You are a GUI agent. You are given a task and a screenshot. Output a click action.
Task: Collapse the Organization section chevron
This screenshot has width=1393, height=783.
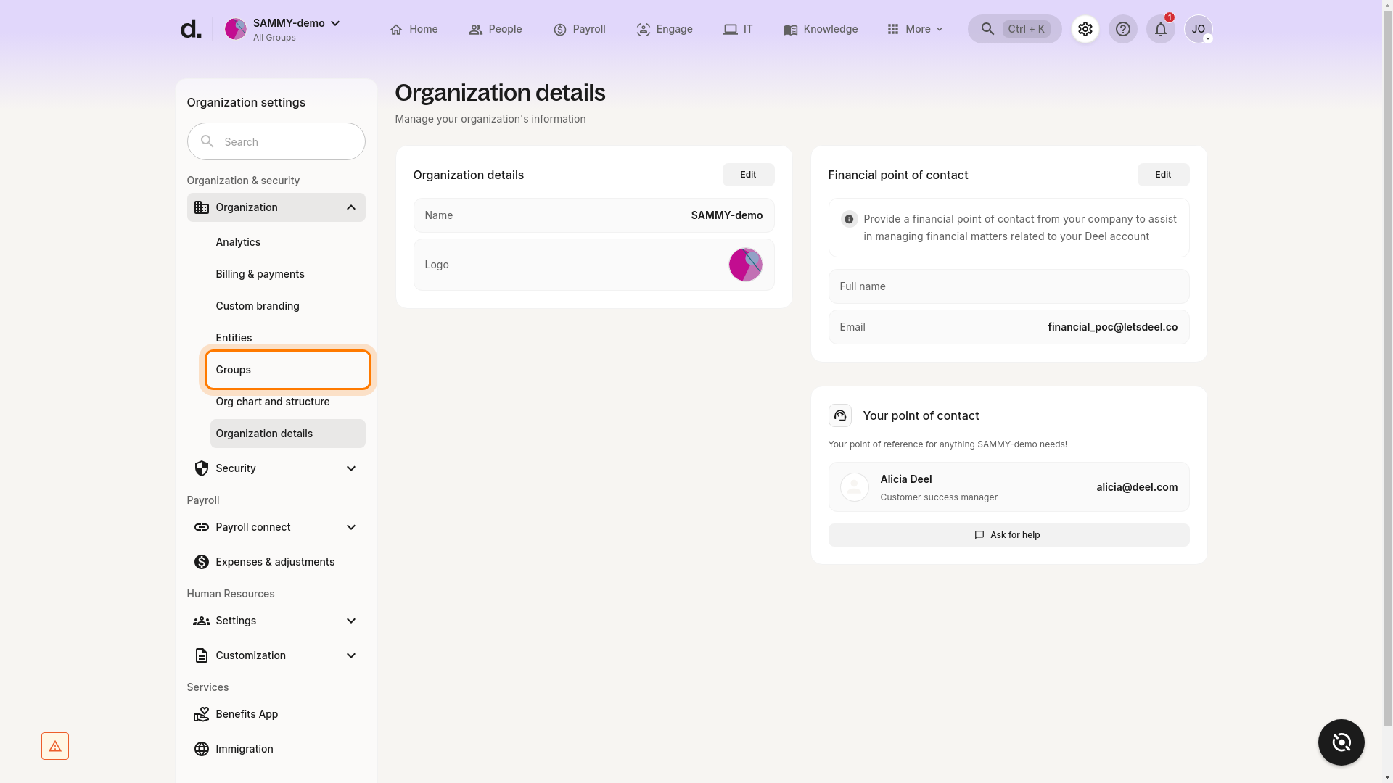coord(350,207)
